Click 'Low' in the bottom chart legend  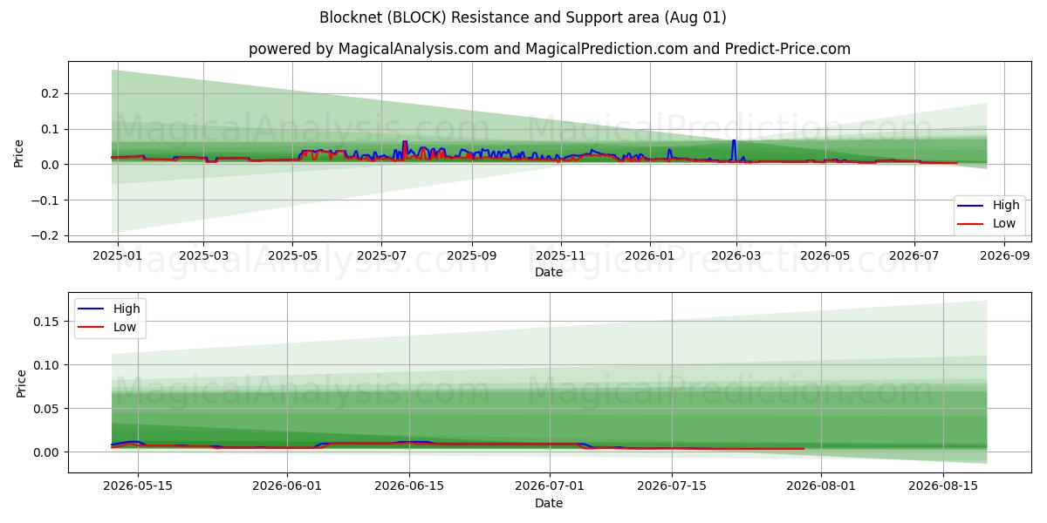[x=125, y=327]
